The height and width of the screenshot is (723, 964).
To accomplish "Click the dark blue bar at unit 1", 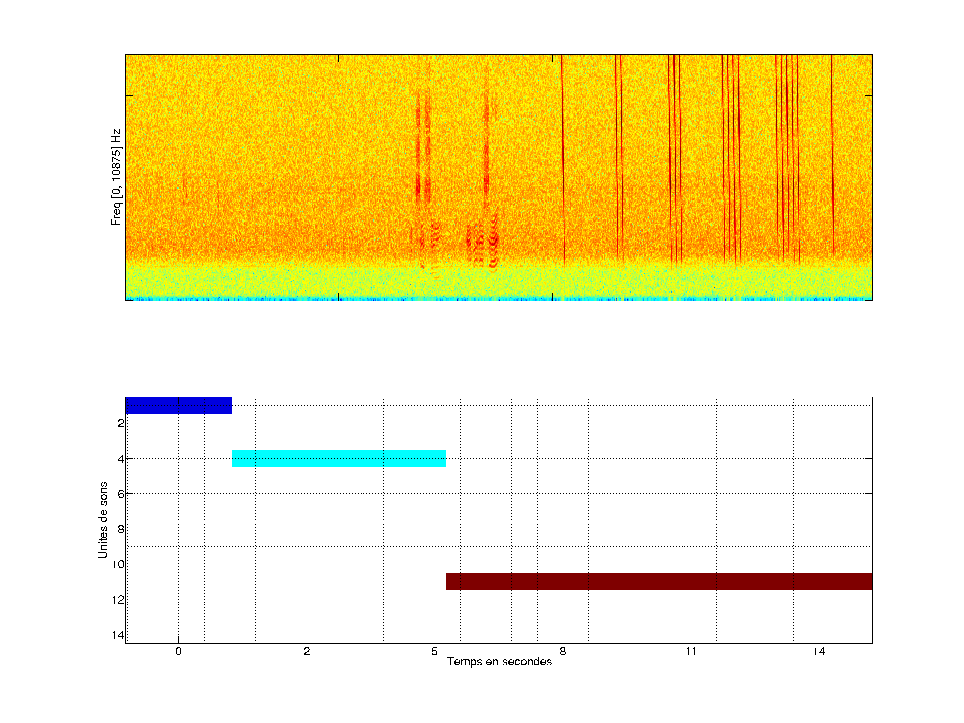I will point(178,405).
